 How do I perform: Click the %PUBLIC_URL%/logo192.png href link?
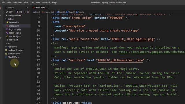pyautogui.click(x=132, y=39)
